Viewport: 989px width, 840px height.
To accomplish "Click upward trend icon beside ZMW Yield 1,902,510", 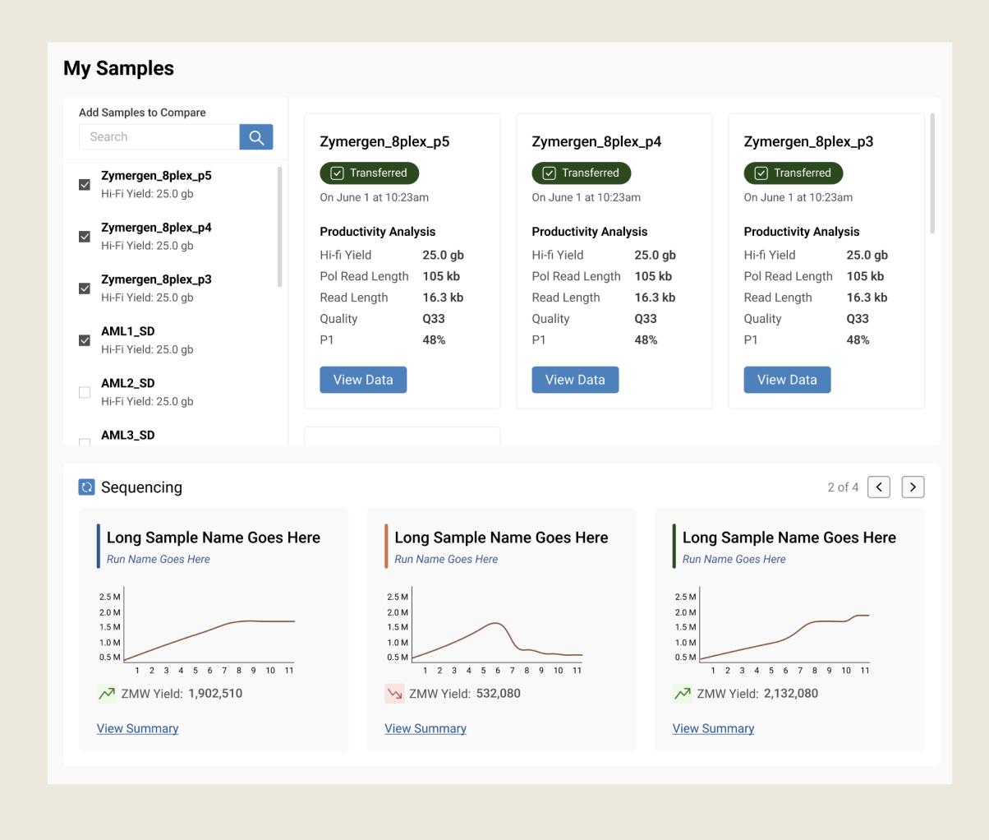I will coord(107,694).
